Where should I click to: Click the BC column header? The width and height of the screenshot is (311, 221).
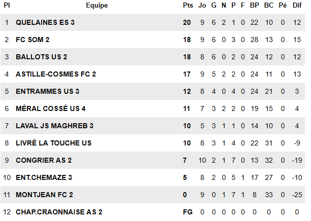pos(269,5)
